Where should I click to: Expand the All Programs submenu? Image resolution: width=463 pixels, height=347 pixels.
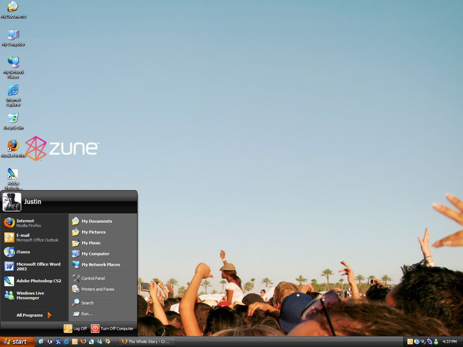point(29,315)
